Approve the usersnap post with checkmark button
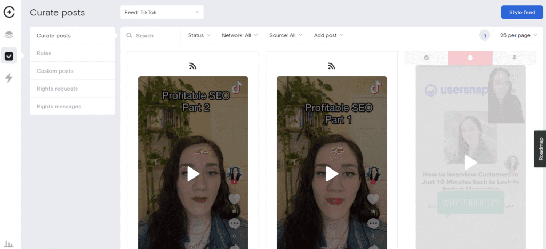Screen dimensions: 546x249 [x=426, y=58]
